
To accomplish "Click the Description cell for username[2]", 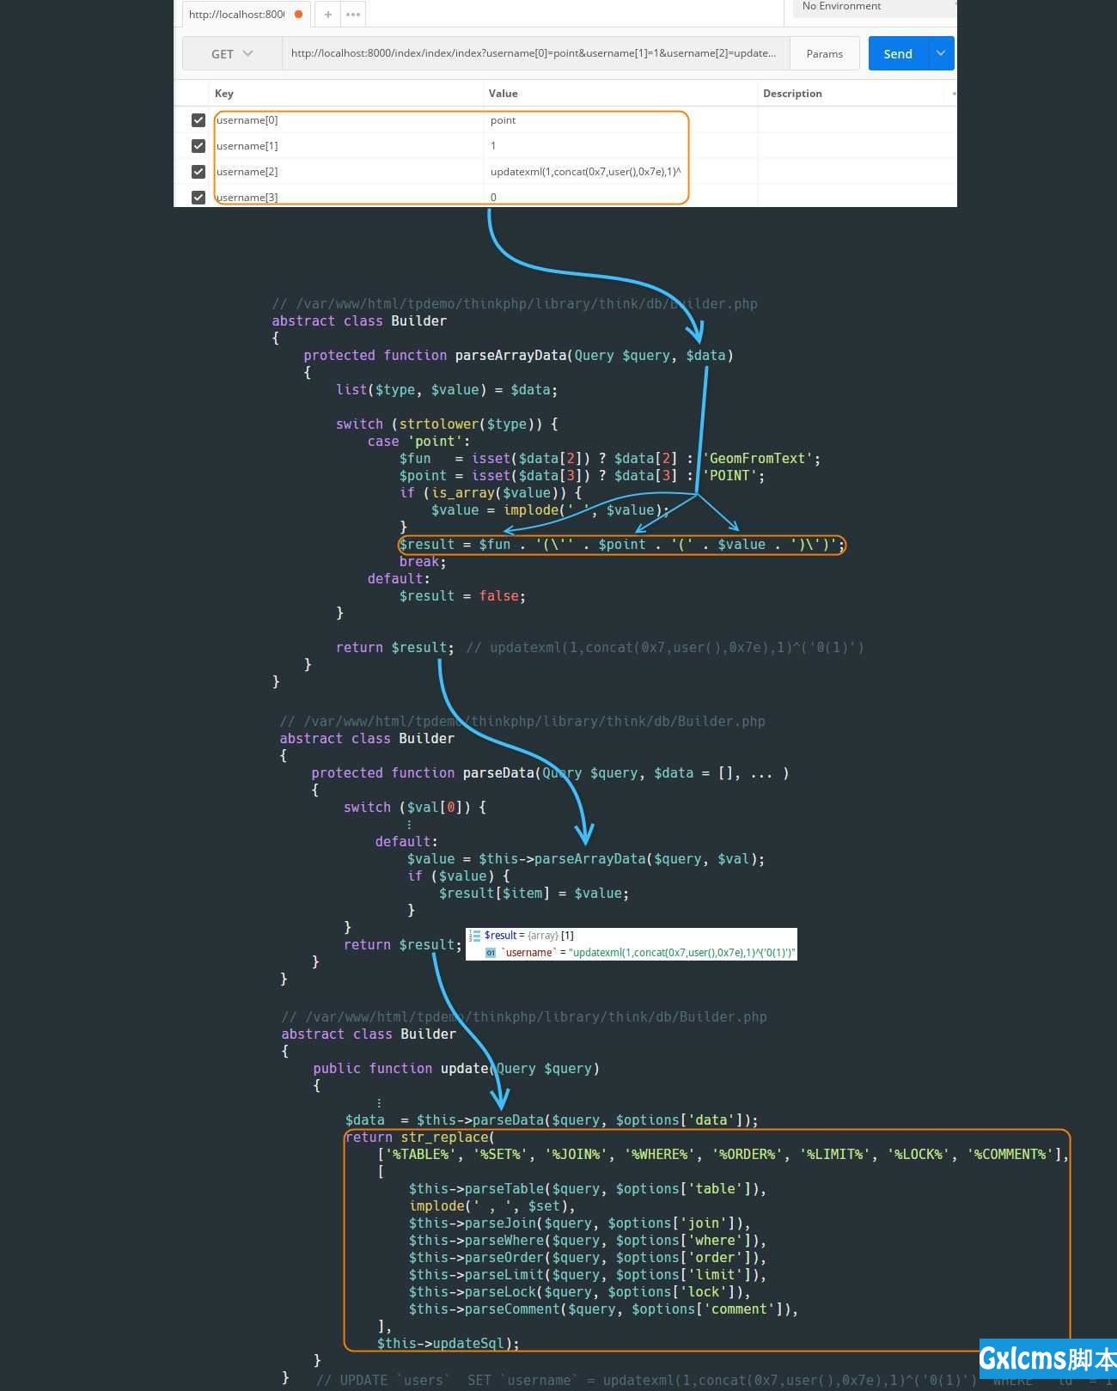I will [x=857, y=172].
